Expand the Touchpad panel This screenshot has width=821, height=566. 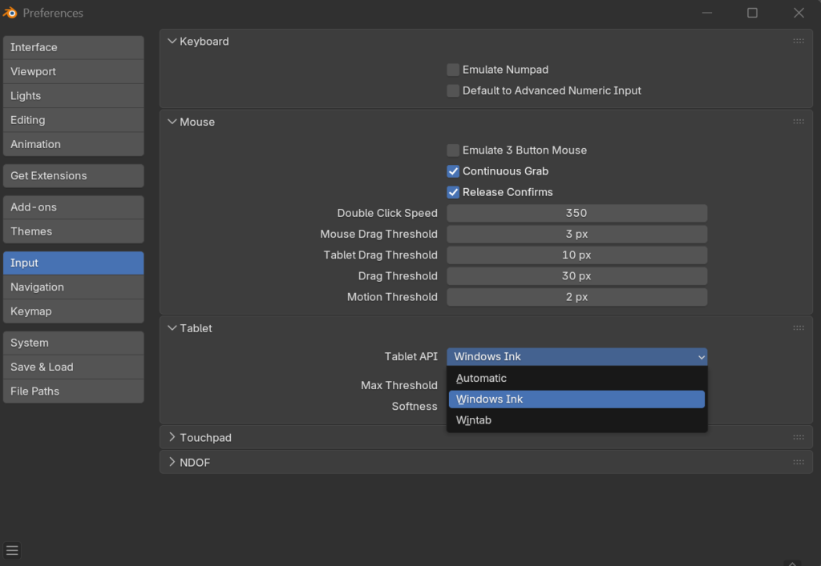205,438
